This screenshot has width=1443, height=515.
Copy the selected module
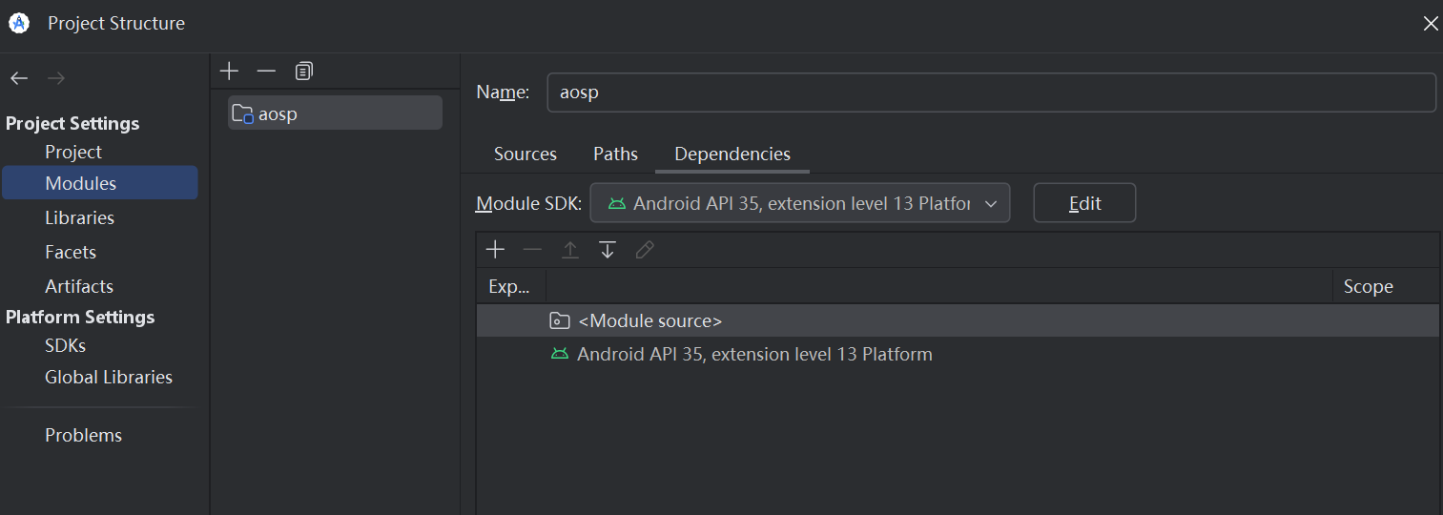point(303,71)
